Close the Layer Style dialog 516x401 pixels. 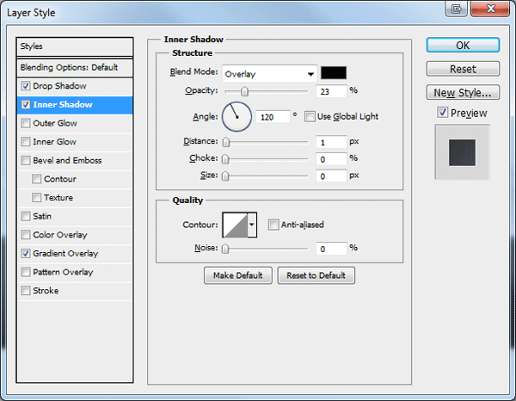pyautogui.click(x=490, y=9)
